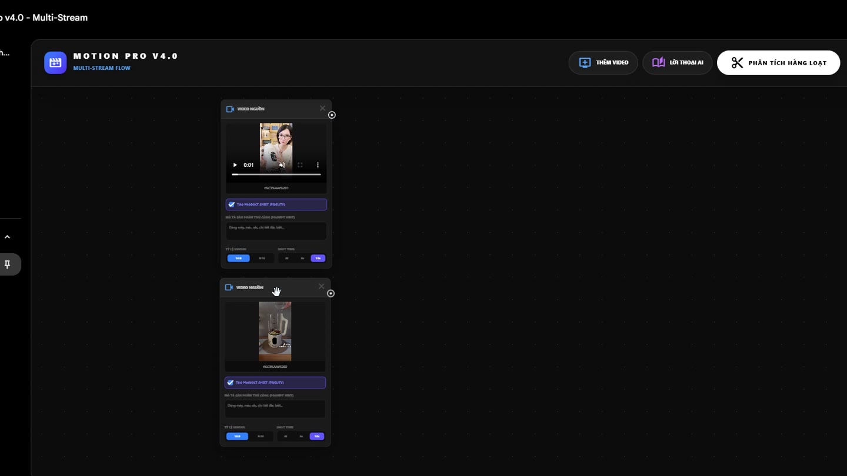Click the file name under the woman's video
847x476 pixels.
276,188
